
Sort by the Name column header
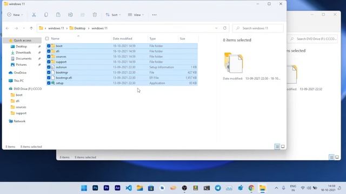55,38
